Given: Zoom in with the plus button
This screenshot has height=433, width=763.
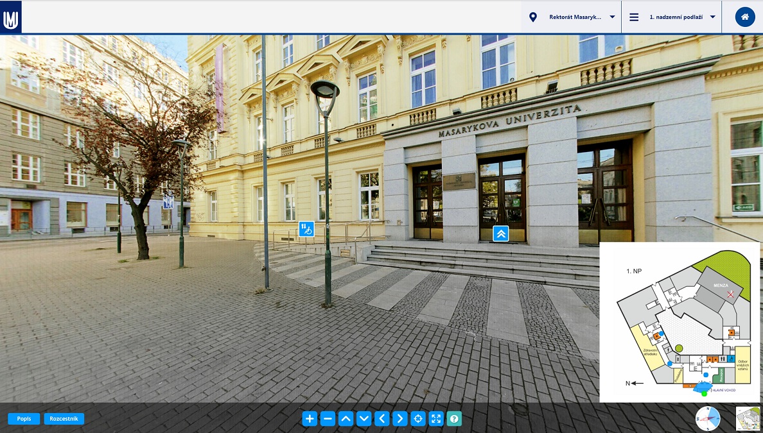Looking at the screenshot, I should [x=310, y=418].
